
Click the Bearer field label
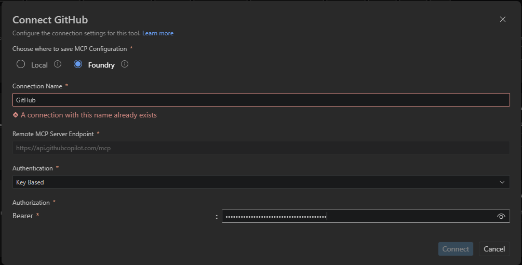(x=23, y=216)
